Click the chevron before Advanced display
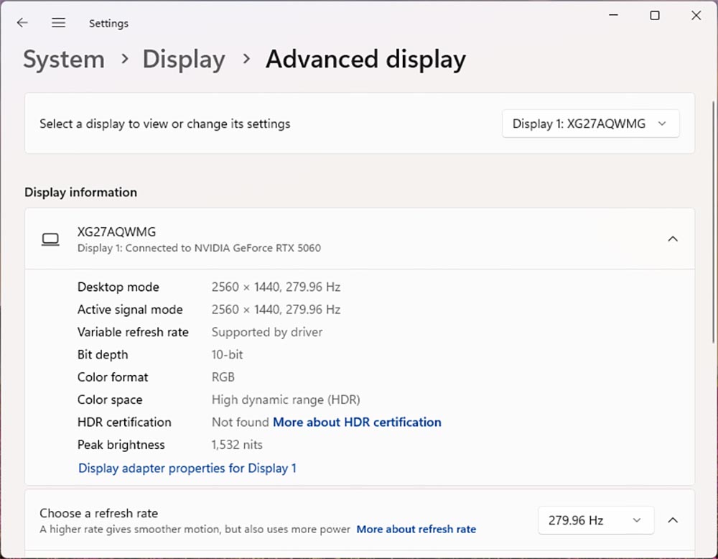This screenshot has width=718, height=559. point(246,59)
